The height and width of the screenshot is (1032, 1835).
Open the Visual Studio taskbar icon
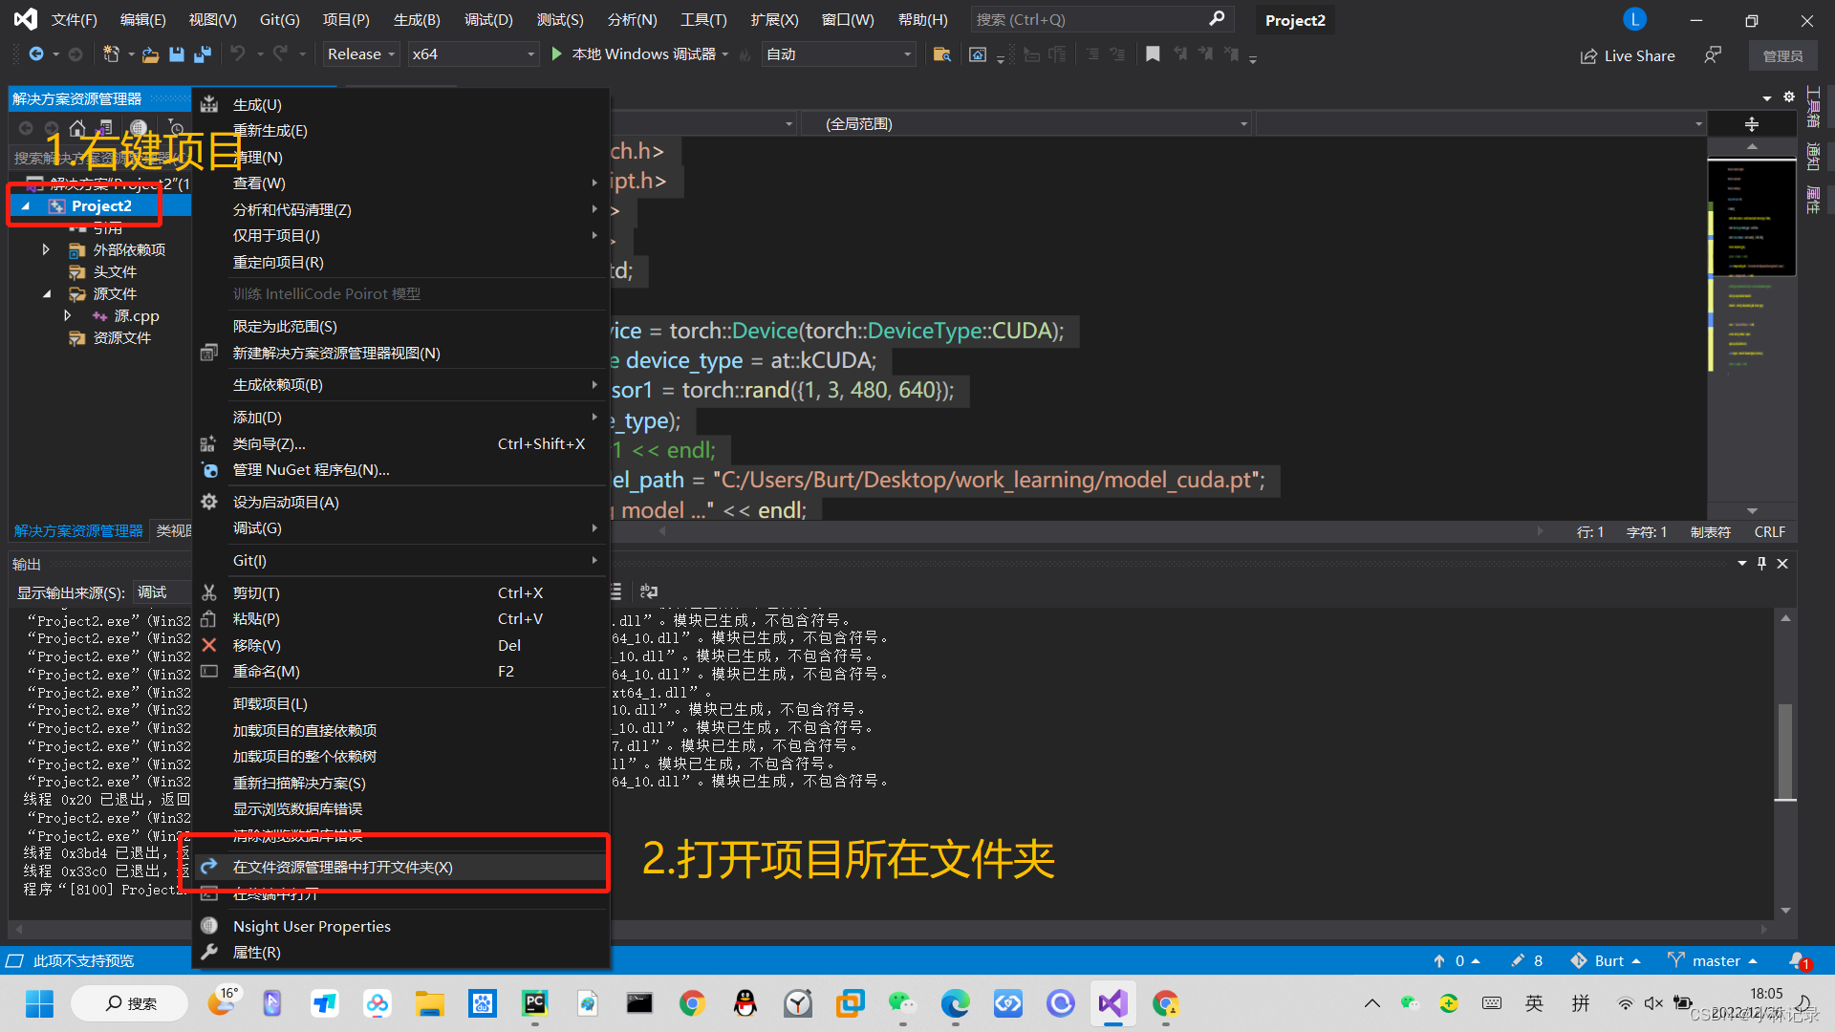pos(1112,1003)
